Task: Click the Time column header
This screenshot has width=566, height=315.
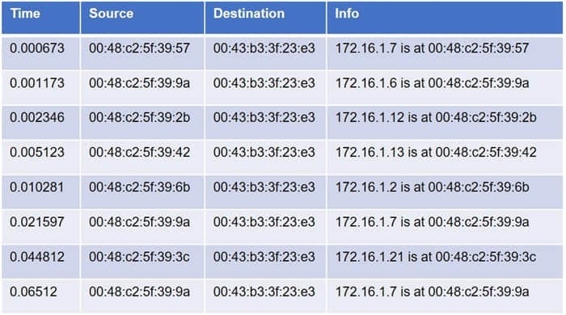Action: 40,17
